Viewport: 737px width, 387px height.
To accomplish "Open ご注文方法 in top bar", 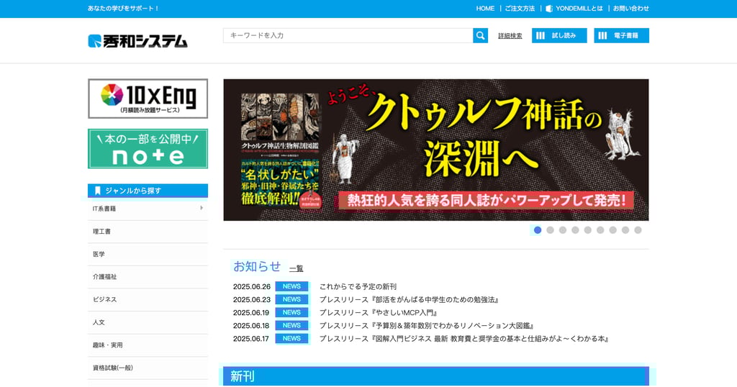I will (520, 9).
